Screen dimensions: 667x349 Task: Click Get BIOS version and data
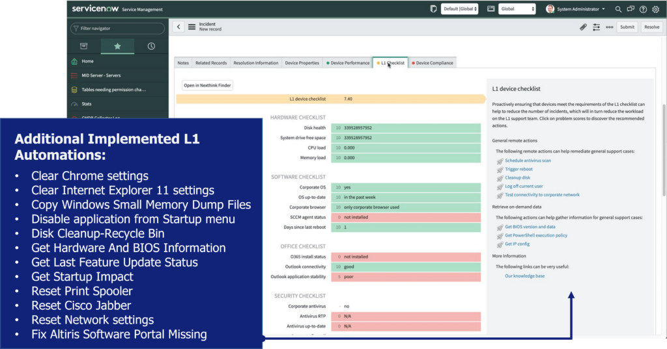(x=530, y=227)
